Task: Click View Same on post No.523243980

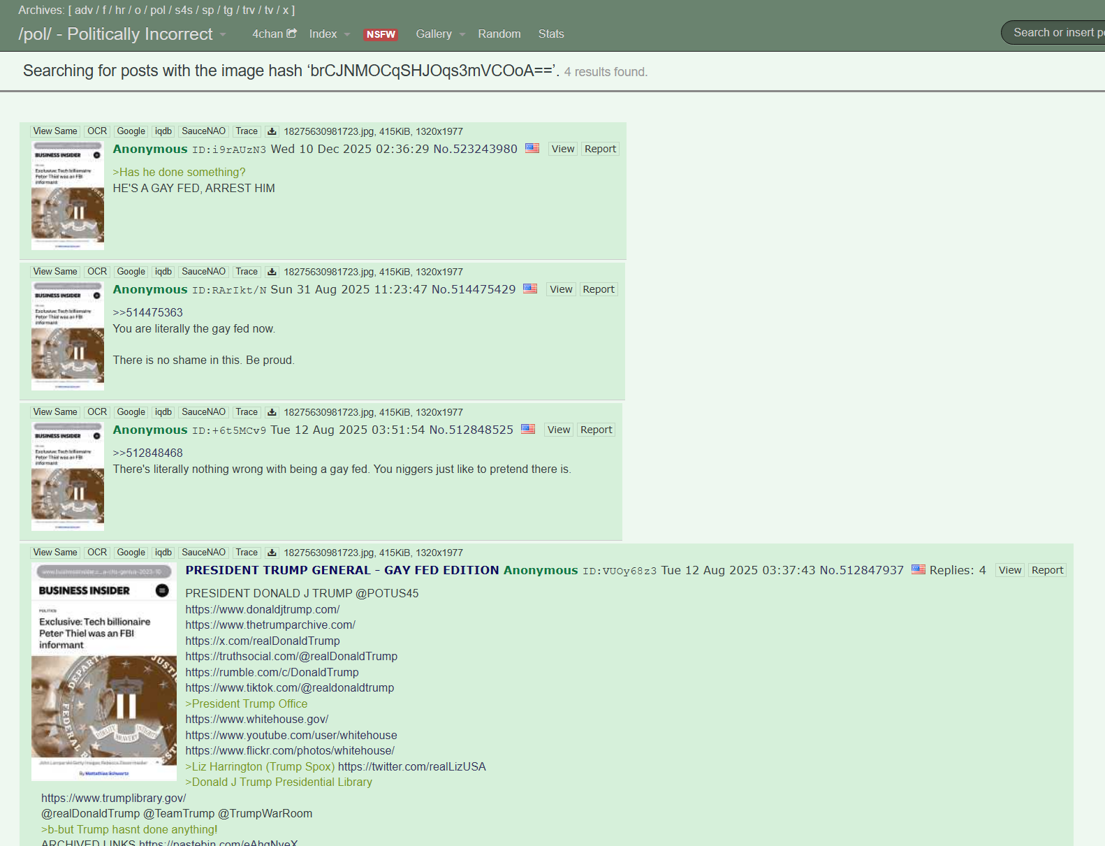Action: (x=55, y=131)
